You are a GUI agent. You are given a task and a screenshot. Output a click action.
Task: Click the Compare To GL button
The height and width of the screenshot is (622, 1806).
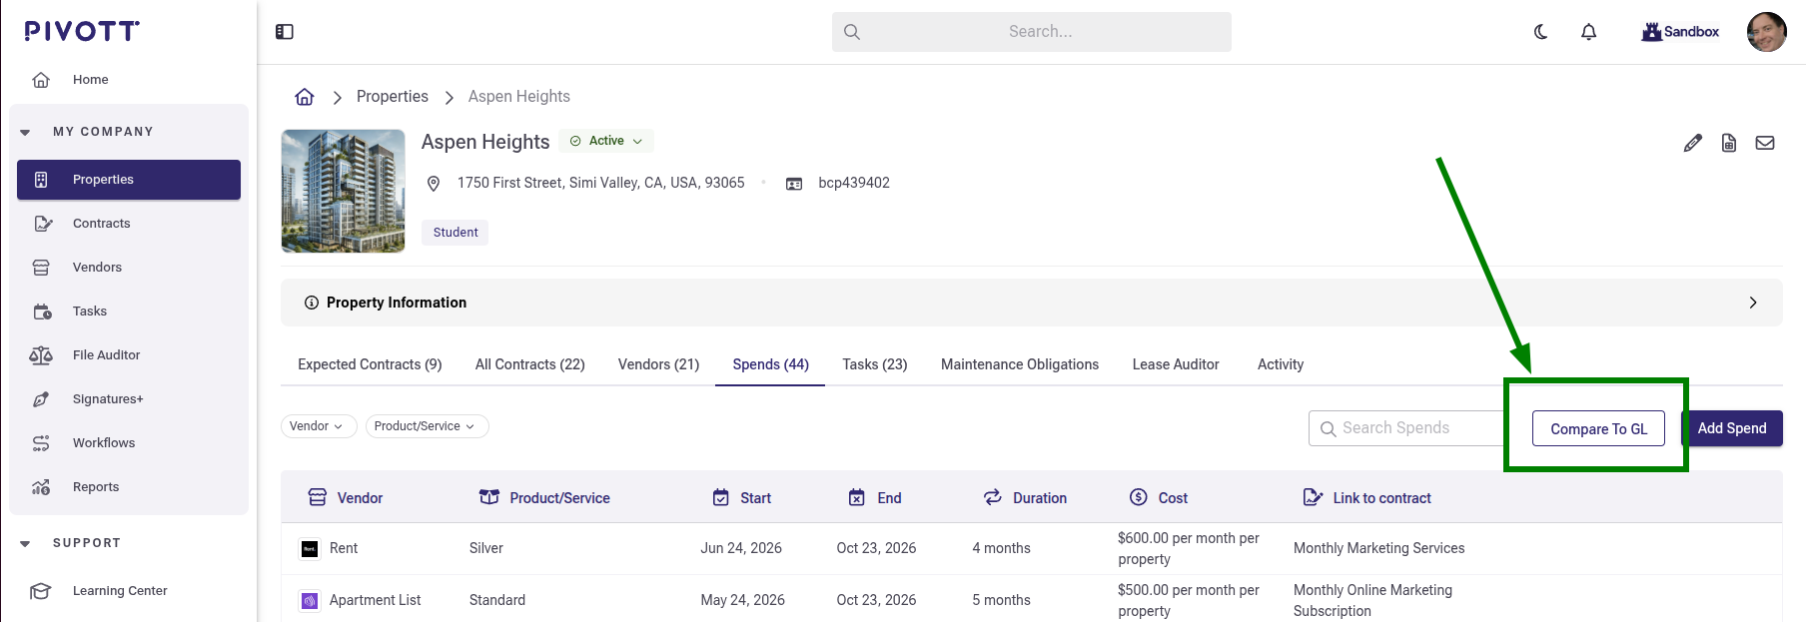[x=1598, y=428]
